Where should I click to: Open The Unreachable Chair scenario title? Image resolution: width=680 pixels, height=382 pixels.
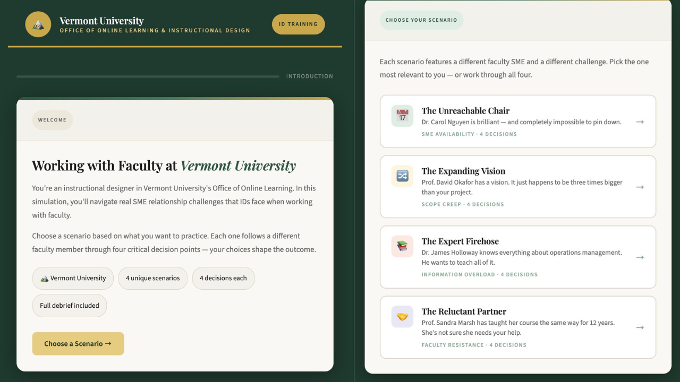(x=465, y=111)
